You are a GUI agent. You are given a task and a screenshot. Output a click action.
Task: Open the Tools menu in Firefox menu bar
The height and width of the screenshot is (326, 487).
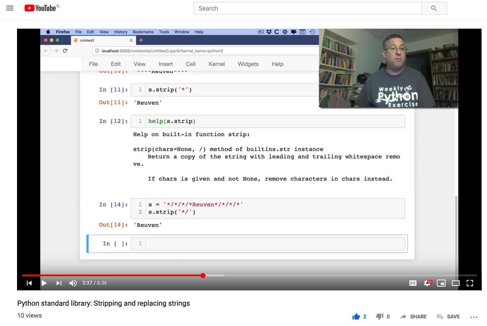click(x=164, y=32)
